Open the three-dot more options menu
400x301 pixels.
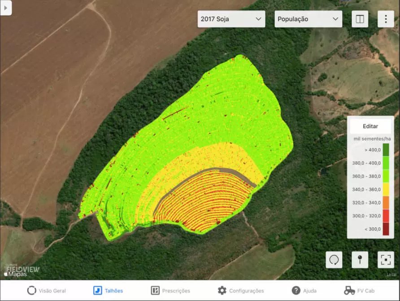click(x=386, y=19)
